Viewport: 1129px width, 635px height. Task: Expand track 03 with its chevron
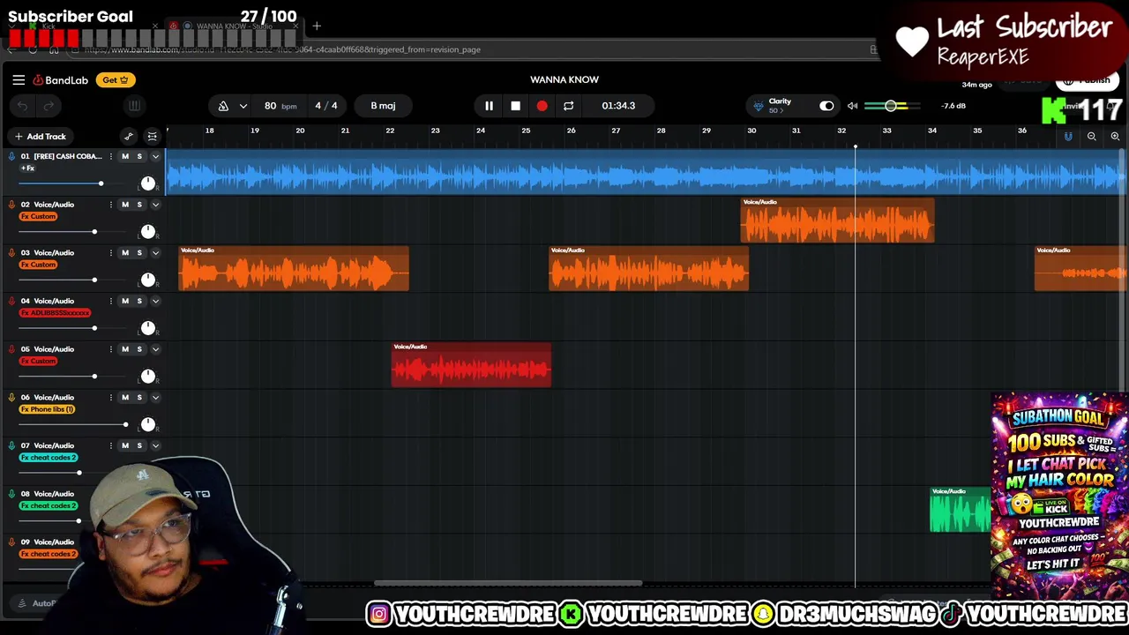click(155, 253)
